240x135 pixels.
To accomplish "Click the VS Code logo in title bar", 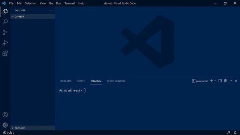I will click(x=4, y=3).
